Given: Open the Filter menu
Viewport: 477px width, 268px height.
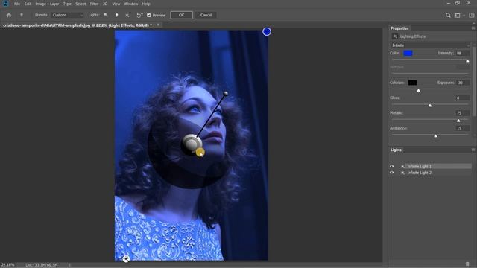Looking at the screenshot, I should pos(95,4).
